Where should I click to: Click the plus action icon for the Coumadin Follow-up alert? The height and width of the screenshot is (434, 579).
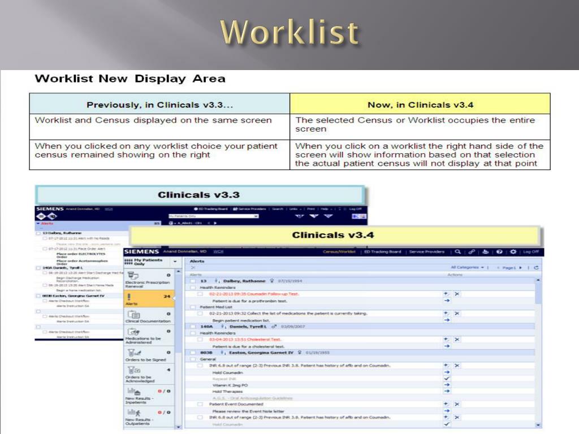[447, 294]
